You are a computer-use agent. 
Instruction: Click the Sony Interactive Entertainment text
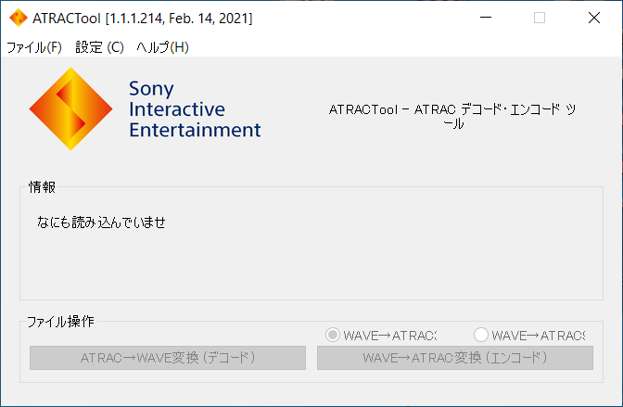195,109
